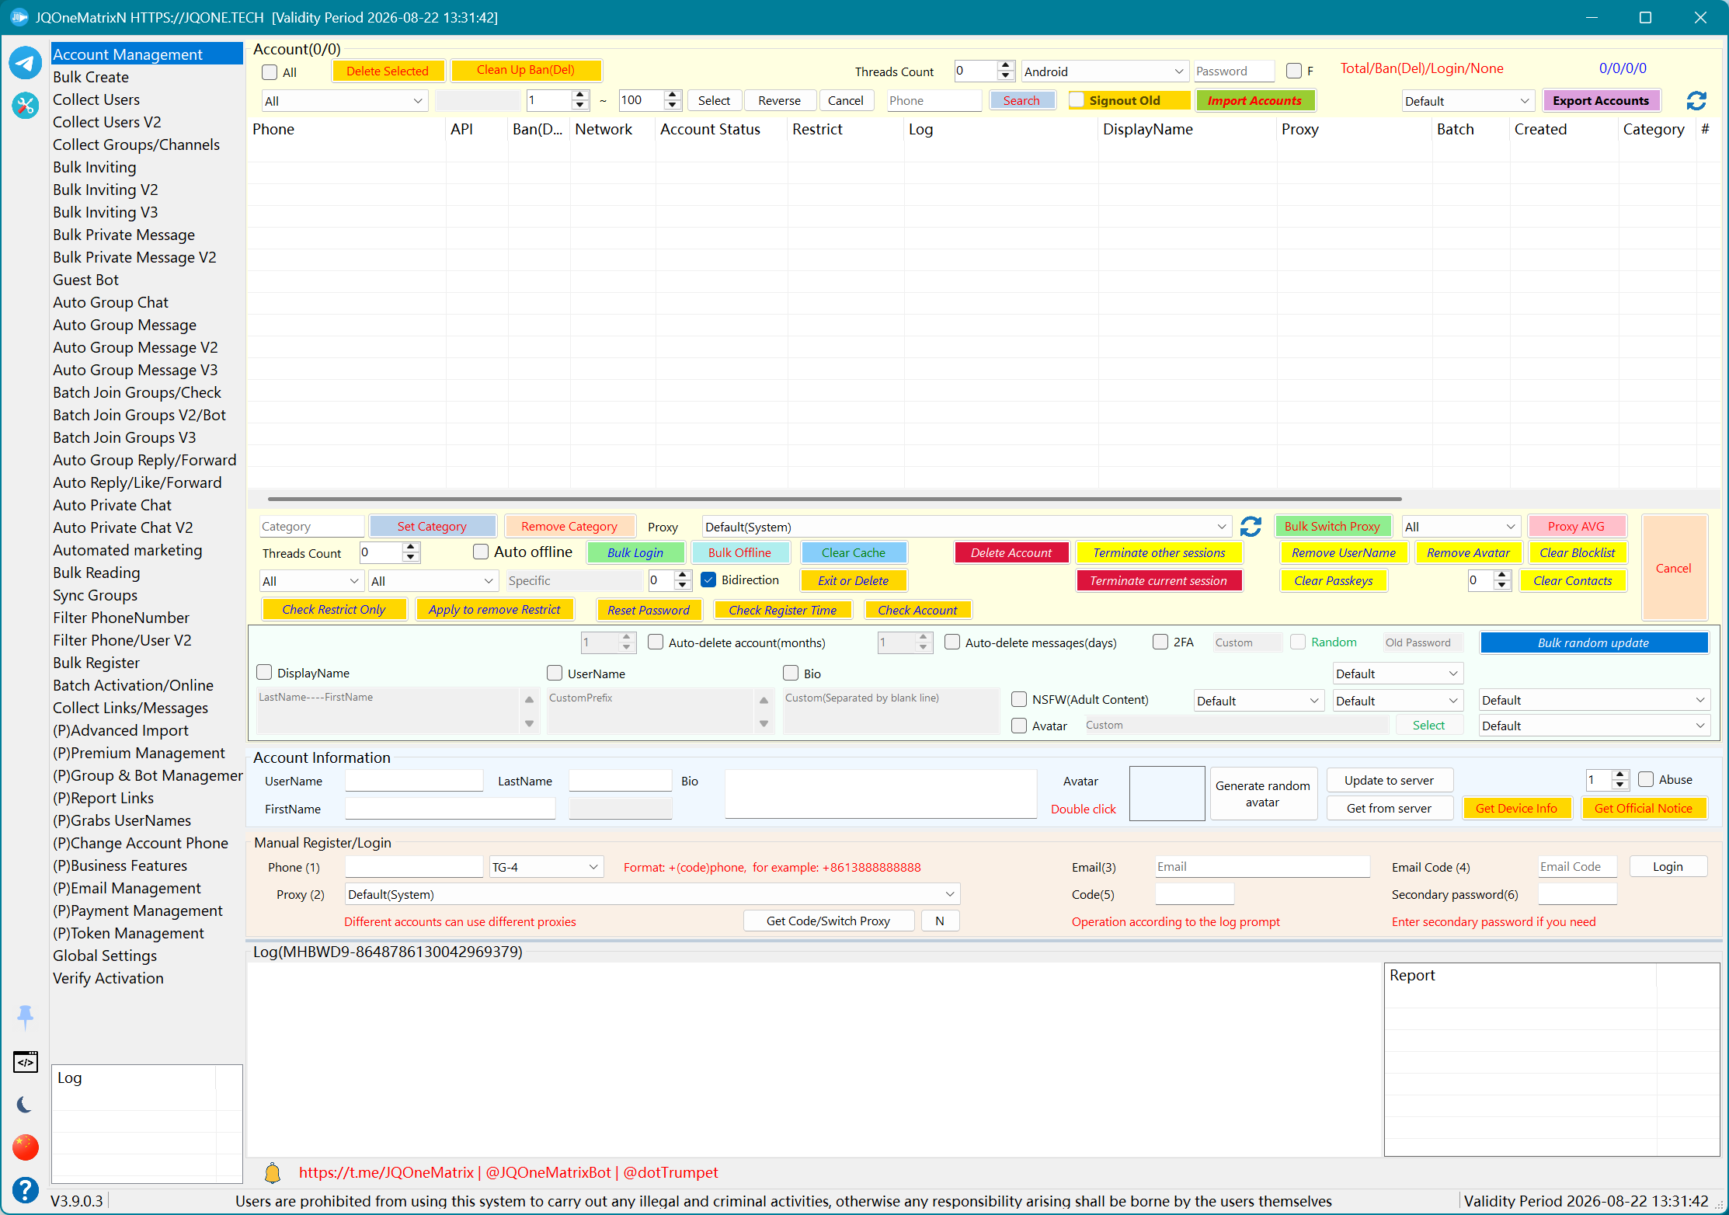The image size is (1729, 1215).
Task: Expand the TG-4 dropdown
Action: pyautogui.click(x=546, y=867)
